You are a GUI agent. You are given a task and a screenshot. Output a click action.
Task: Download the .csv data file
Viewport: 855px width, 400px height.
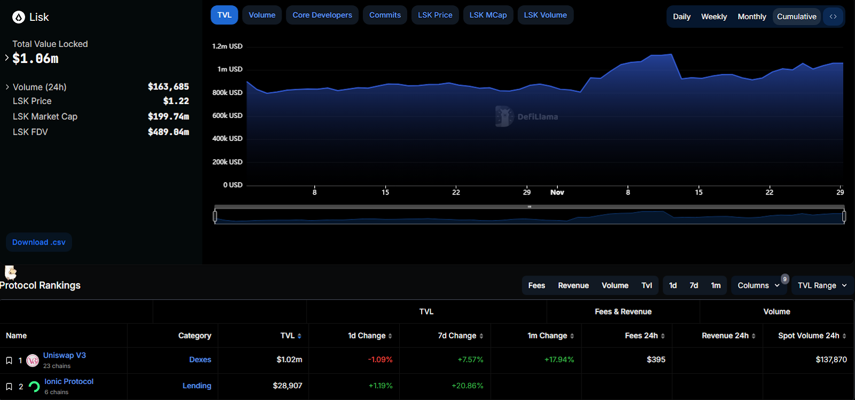39,242
